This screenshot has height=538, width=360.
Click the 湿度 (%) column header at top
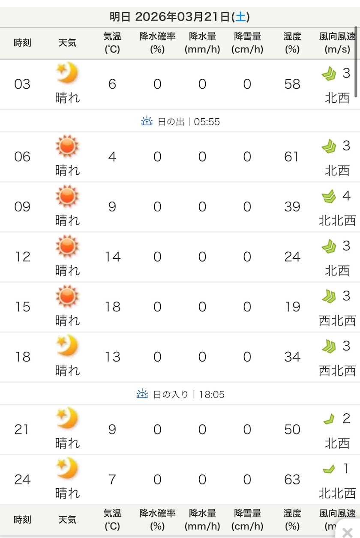pos(292,43)
